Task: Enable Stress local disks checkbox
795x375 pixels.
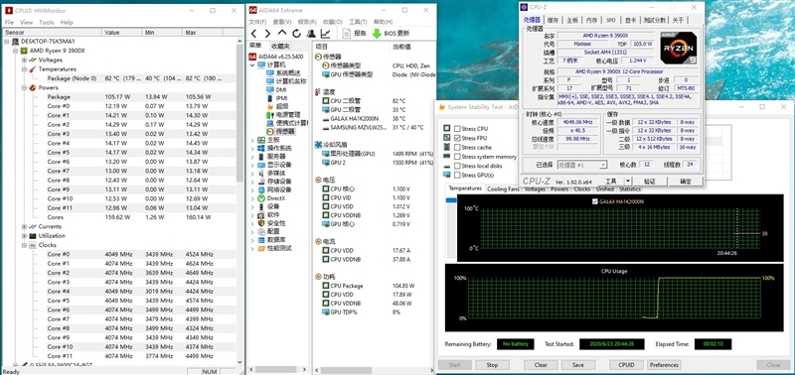Action: coord(457,166)
